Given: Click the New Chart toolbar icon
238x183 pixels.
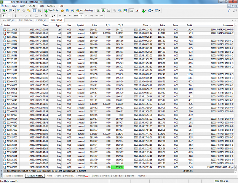Looking at the screenshot, I should [3, 11].
